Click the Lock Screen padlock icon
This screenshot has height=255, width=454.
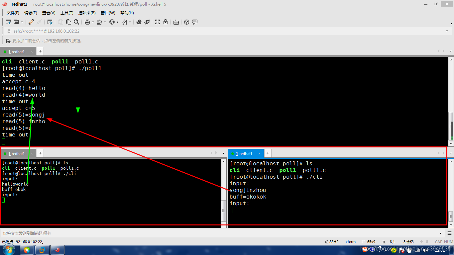tap(166, 22)
